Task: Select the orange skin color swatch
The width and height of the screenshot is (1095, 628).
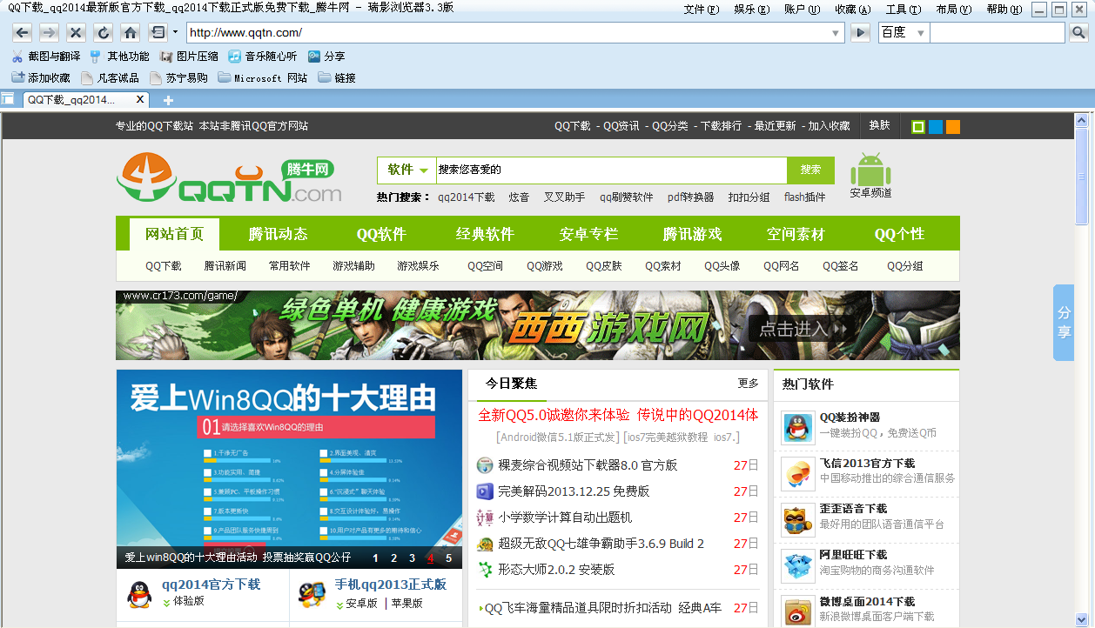Action: click(x=953, y=127)
